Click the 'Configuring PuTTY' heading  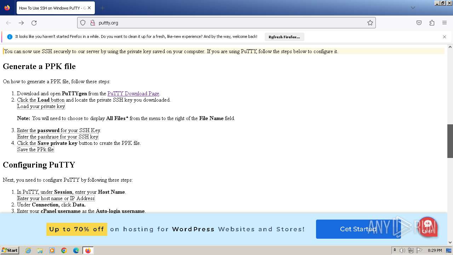click(x=39, y=165)
